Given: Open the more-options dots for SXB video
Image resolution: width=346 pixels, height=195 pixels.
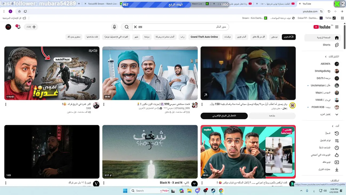Looking at the screenshot, I should click(x=6, y=104).
